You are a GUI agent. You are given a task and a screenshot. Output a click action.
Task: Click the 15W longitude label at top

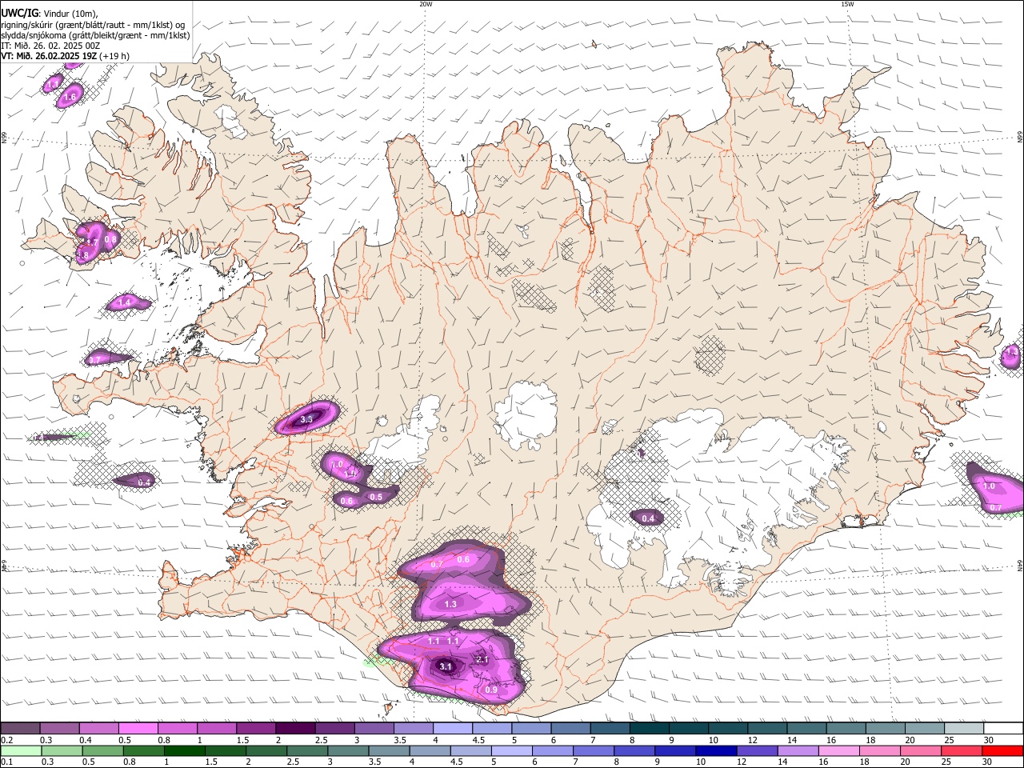click(847, 4)
